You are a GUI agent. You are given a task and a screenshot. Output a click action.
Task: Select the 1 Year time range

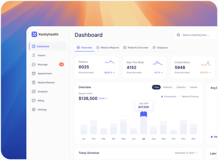click(x=156, y=87)
